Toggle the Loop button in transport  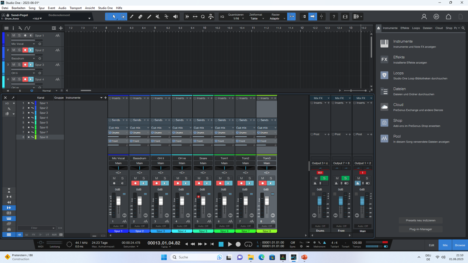(x=248, y=244)
